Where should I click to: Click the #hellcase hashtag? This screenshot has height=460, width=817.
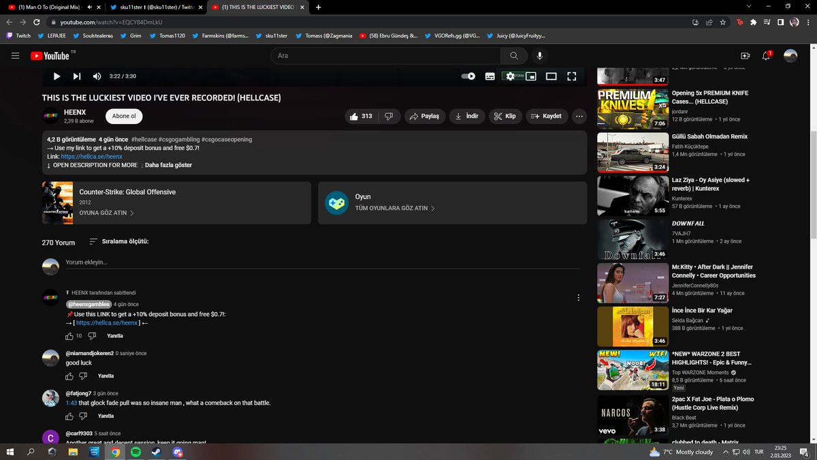click(143, 139)
